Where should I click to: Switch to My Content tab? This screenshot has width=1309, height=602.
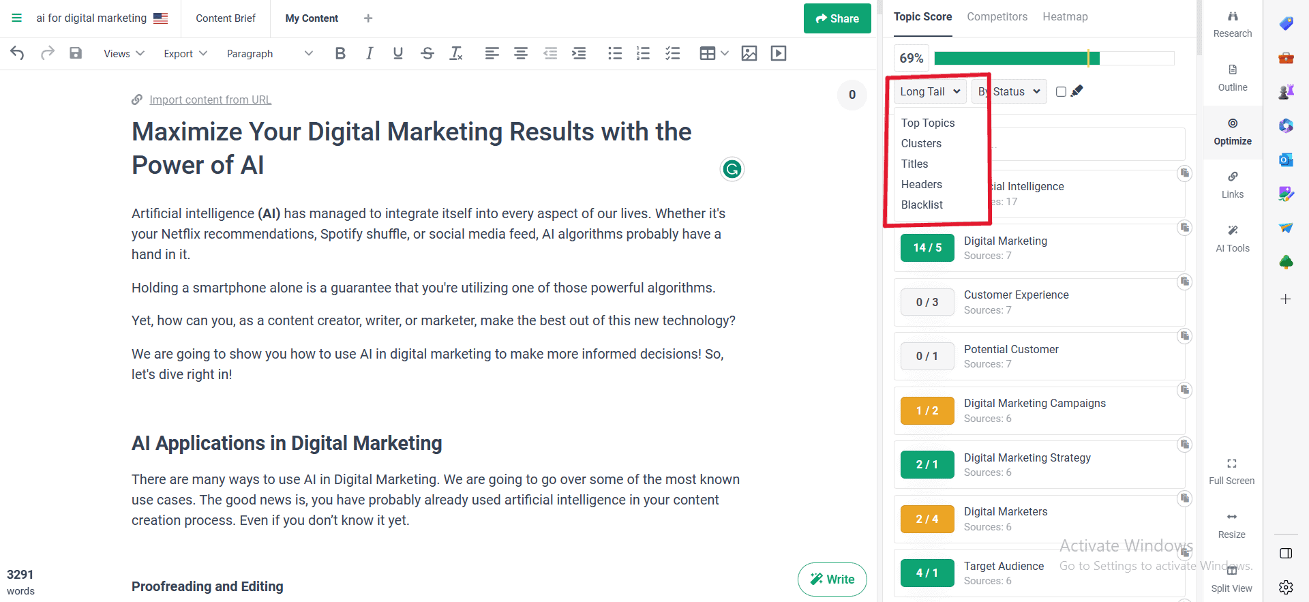click(312, 18)
